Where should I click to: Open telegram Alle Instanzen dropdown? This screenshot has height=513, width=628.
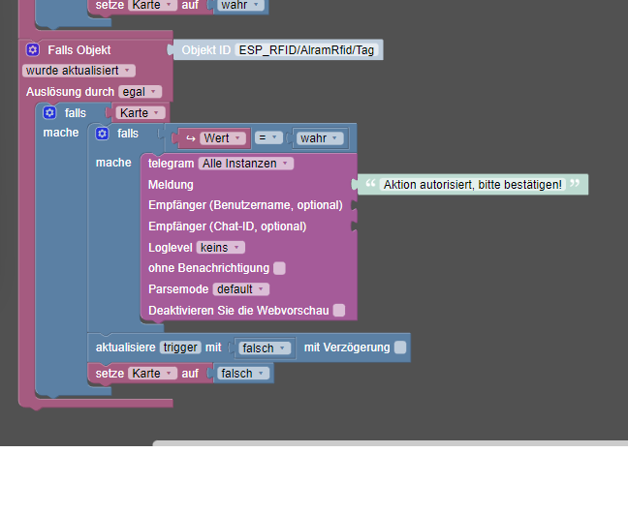pyautogui.click(x=246, y=164)
